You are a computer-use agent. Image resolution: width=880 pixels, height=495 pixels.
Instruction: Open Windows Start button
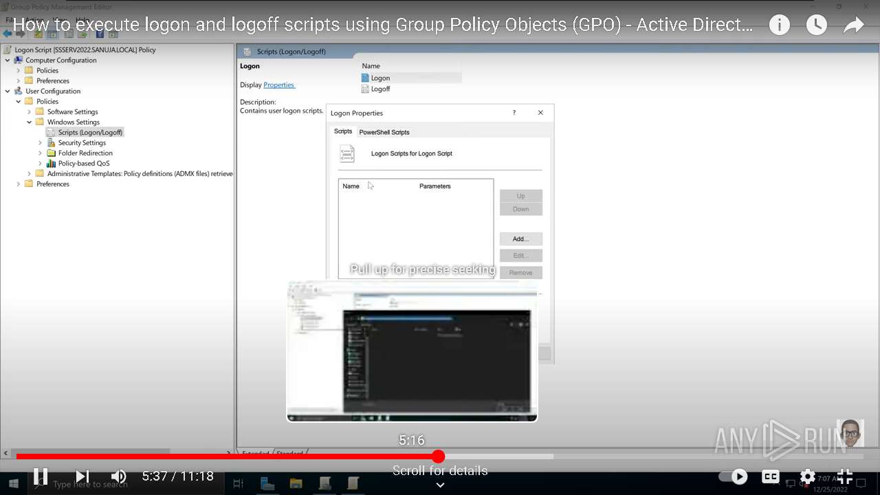[13, 484]
